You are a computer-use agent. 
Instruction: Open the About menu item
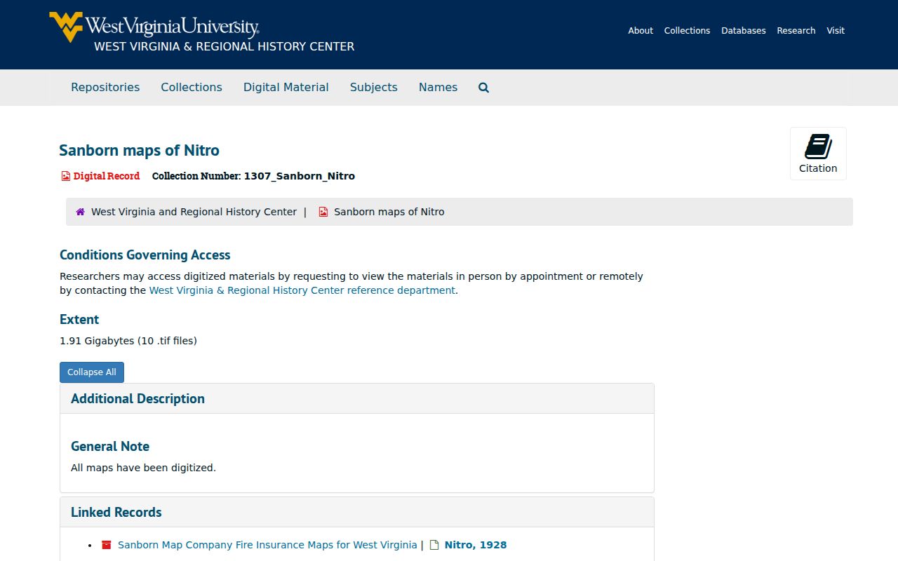641,31
